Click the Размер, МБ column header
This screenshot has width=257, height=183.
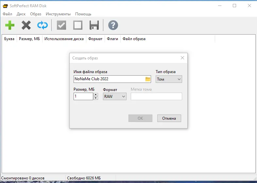tap(29, 39)
